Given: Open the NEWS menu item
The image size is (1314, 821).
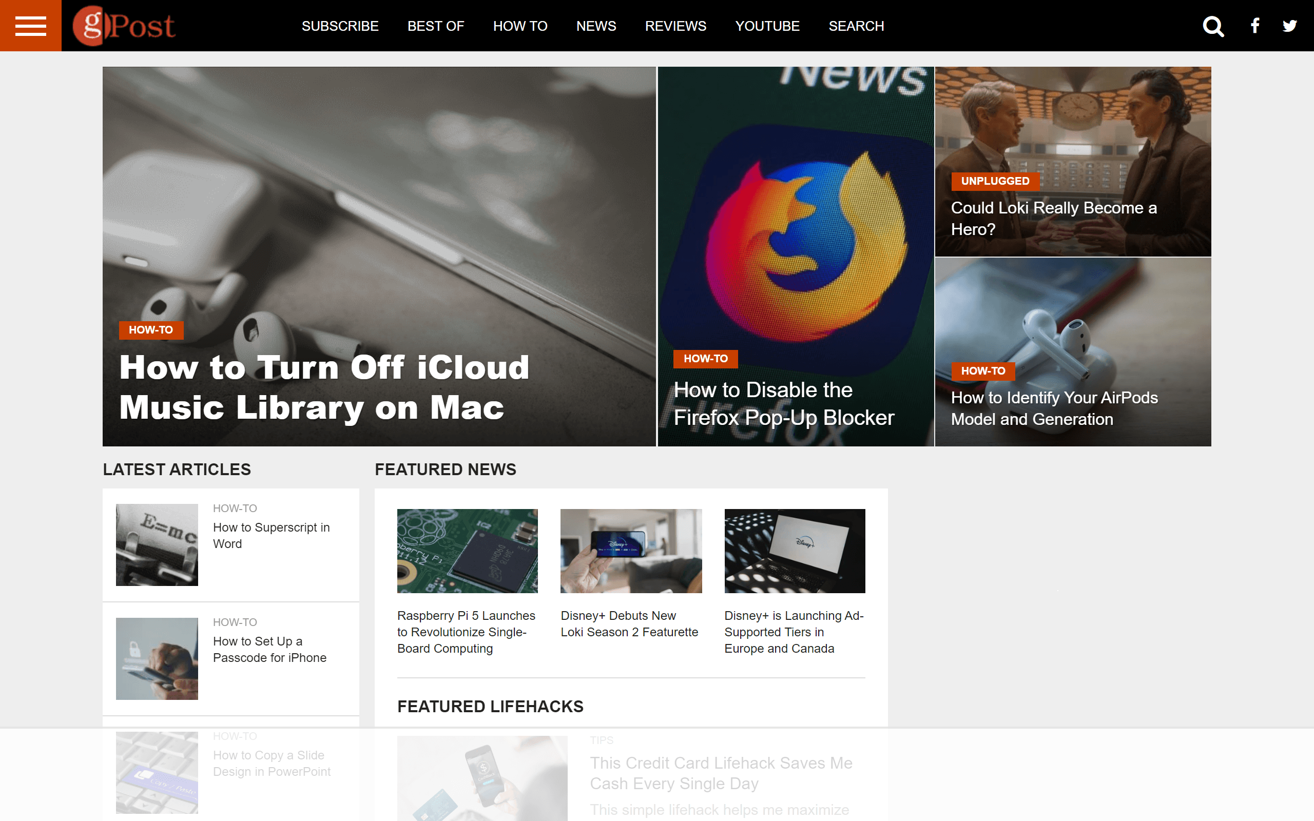Looking at the screenshot, I should pos(595,26).
